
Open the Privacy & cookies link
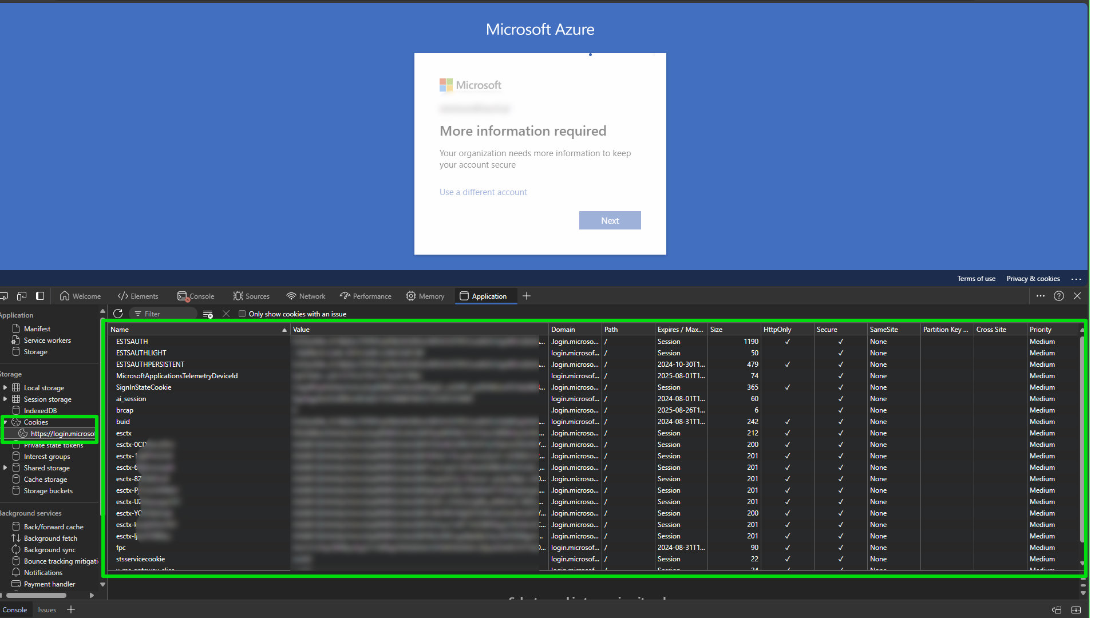click(1033, 279)
